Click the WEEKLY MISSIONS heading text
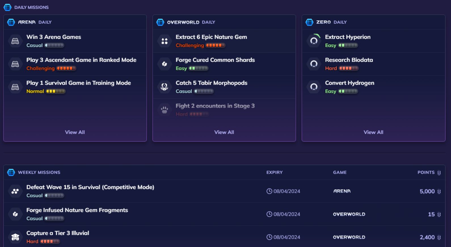451x247 pixels. 39,172
